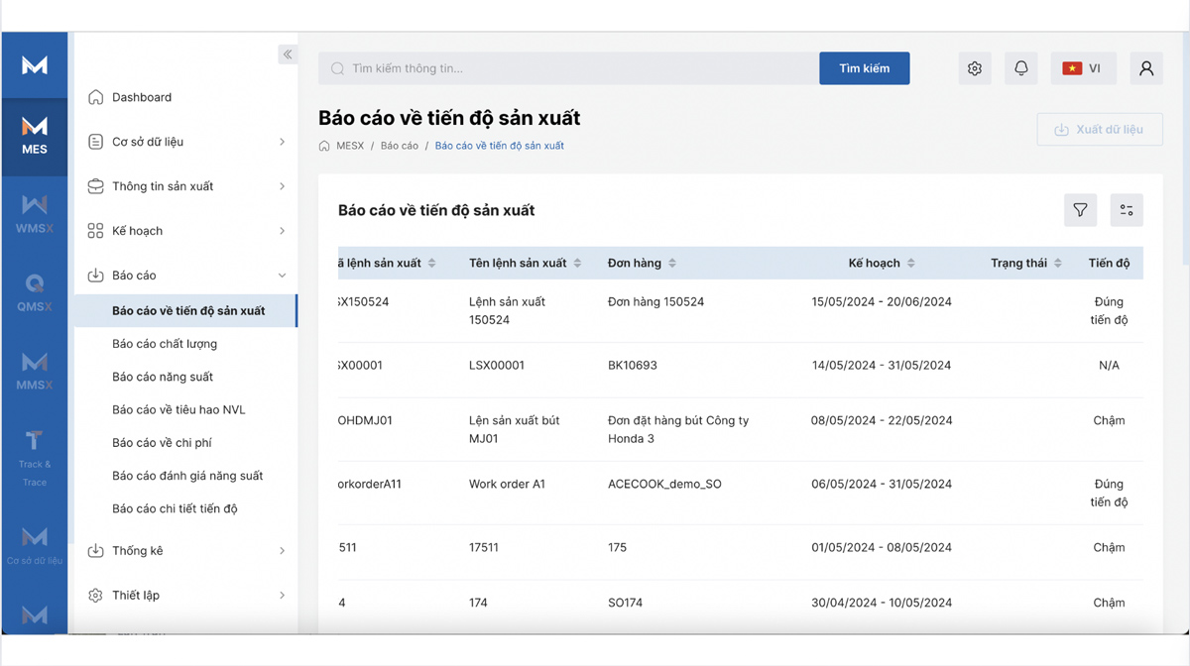Click the Tìm kiếm button
Viewport: 1190px width, 666px height.
tap(865, 68)
